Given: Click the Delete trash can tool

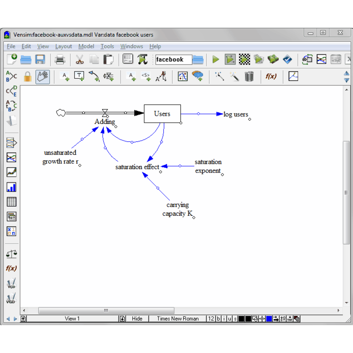Looking at the screenshot, I should coord(249,76).
